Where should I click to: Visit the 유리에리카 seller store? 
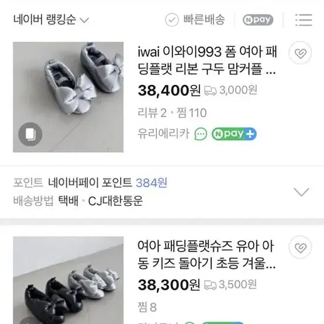[163, 133]
